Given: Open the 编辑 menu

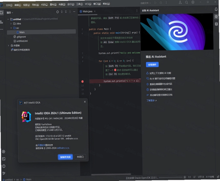Looking at the screenshot, I should [18, 5].
